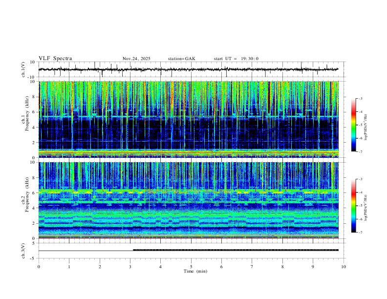Click the ch.1 colorbar log(PSD) label
This screenshot has width=387, height=299.
365,127
